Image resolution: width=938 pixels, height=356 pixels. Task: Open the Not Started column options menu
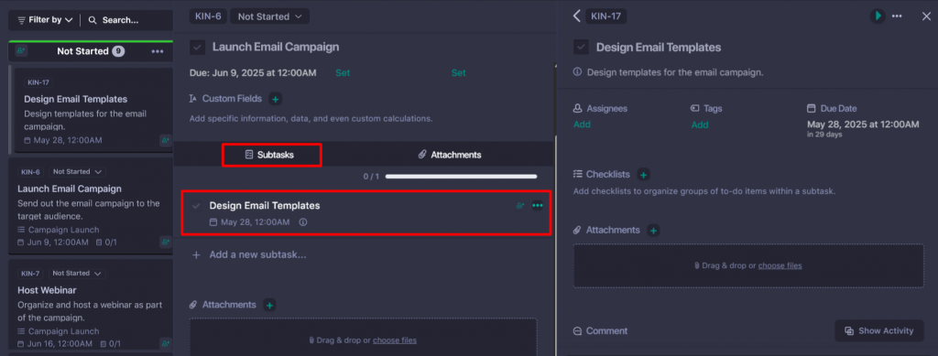[158, 51]
